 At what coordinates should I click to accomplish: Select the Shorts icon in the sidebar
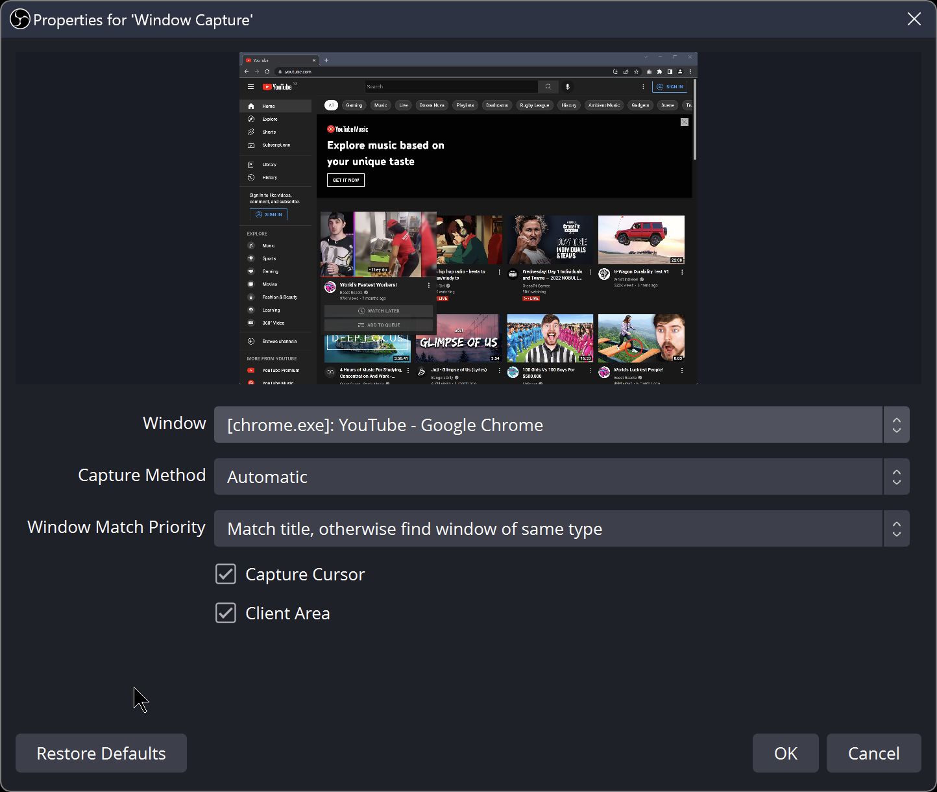point(250,132)
